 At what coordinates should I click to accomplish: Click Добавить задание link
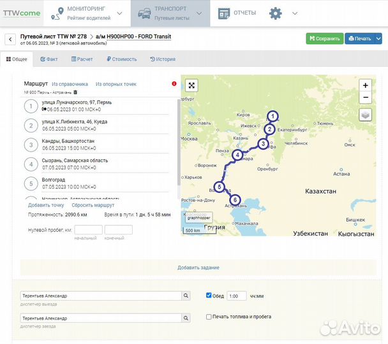(x=198, y=268)
